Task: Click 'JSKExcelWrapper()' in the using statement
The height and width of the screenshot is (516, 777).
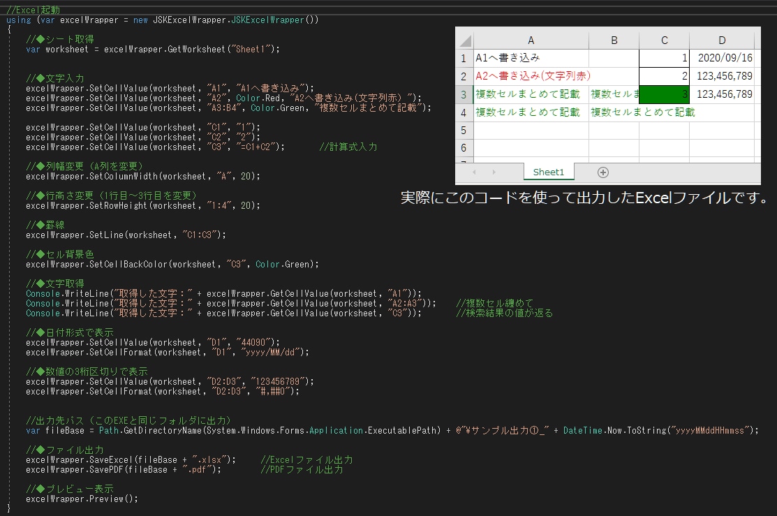Action: coord(275,20)
